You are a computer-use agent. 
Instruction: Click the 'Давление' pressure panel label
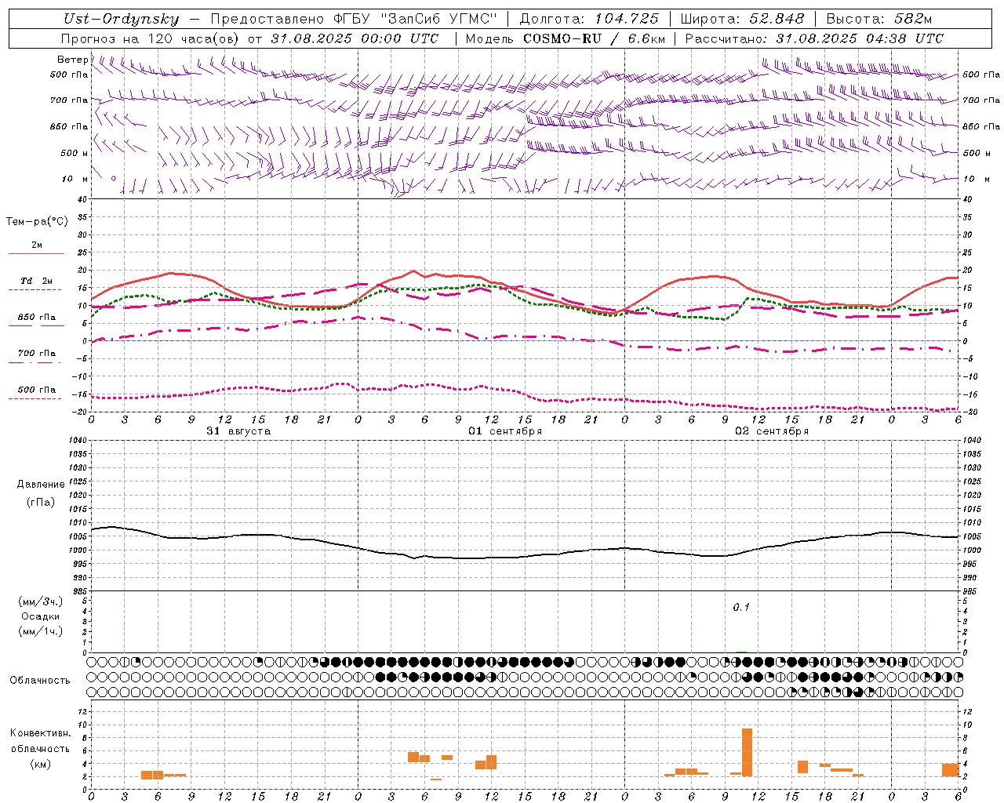point(41,485)
